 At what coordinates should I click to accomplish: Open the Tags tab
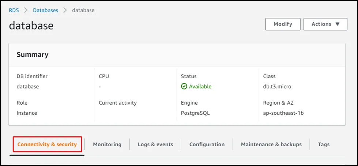pos(324,144)
